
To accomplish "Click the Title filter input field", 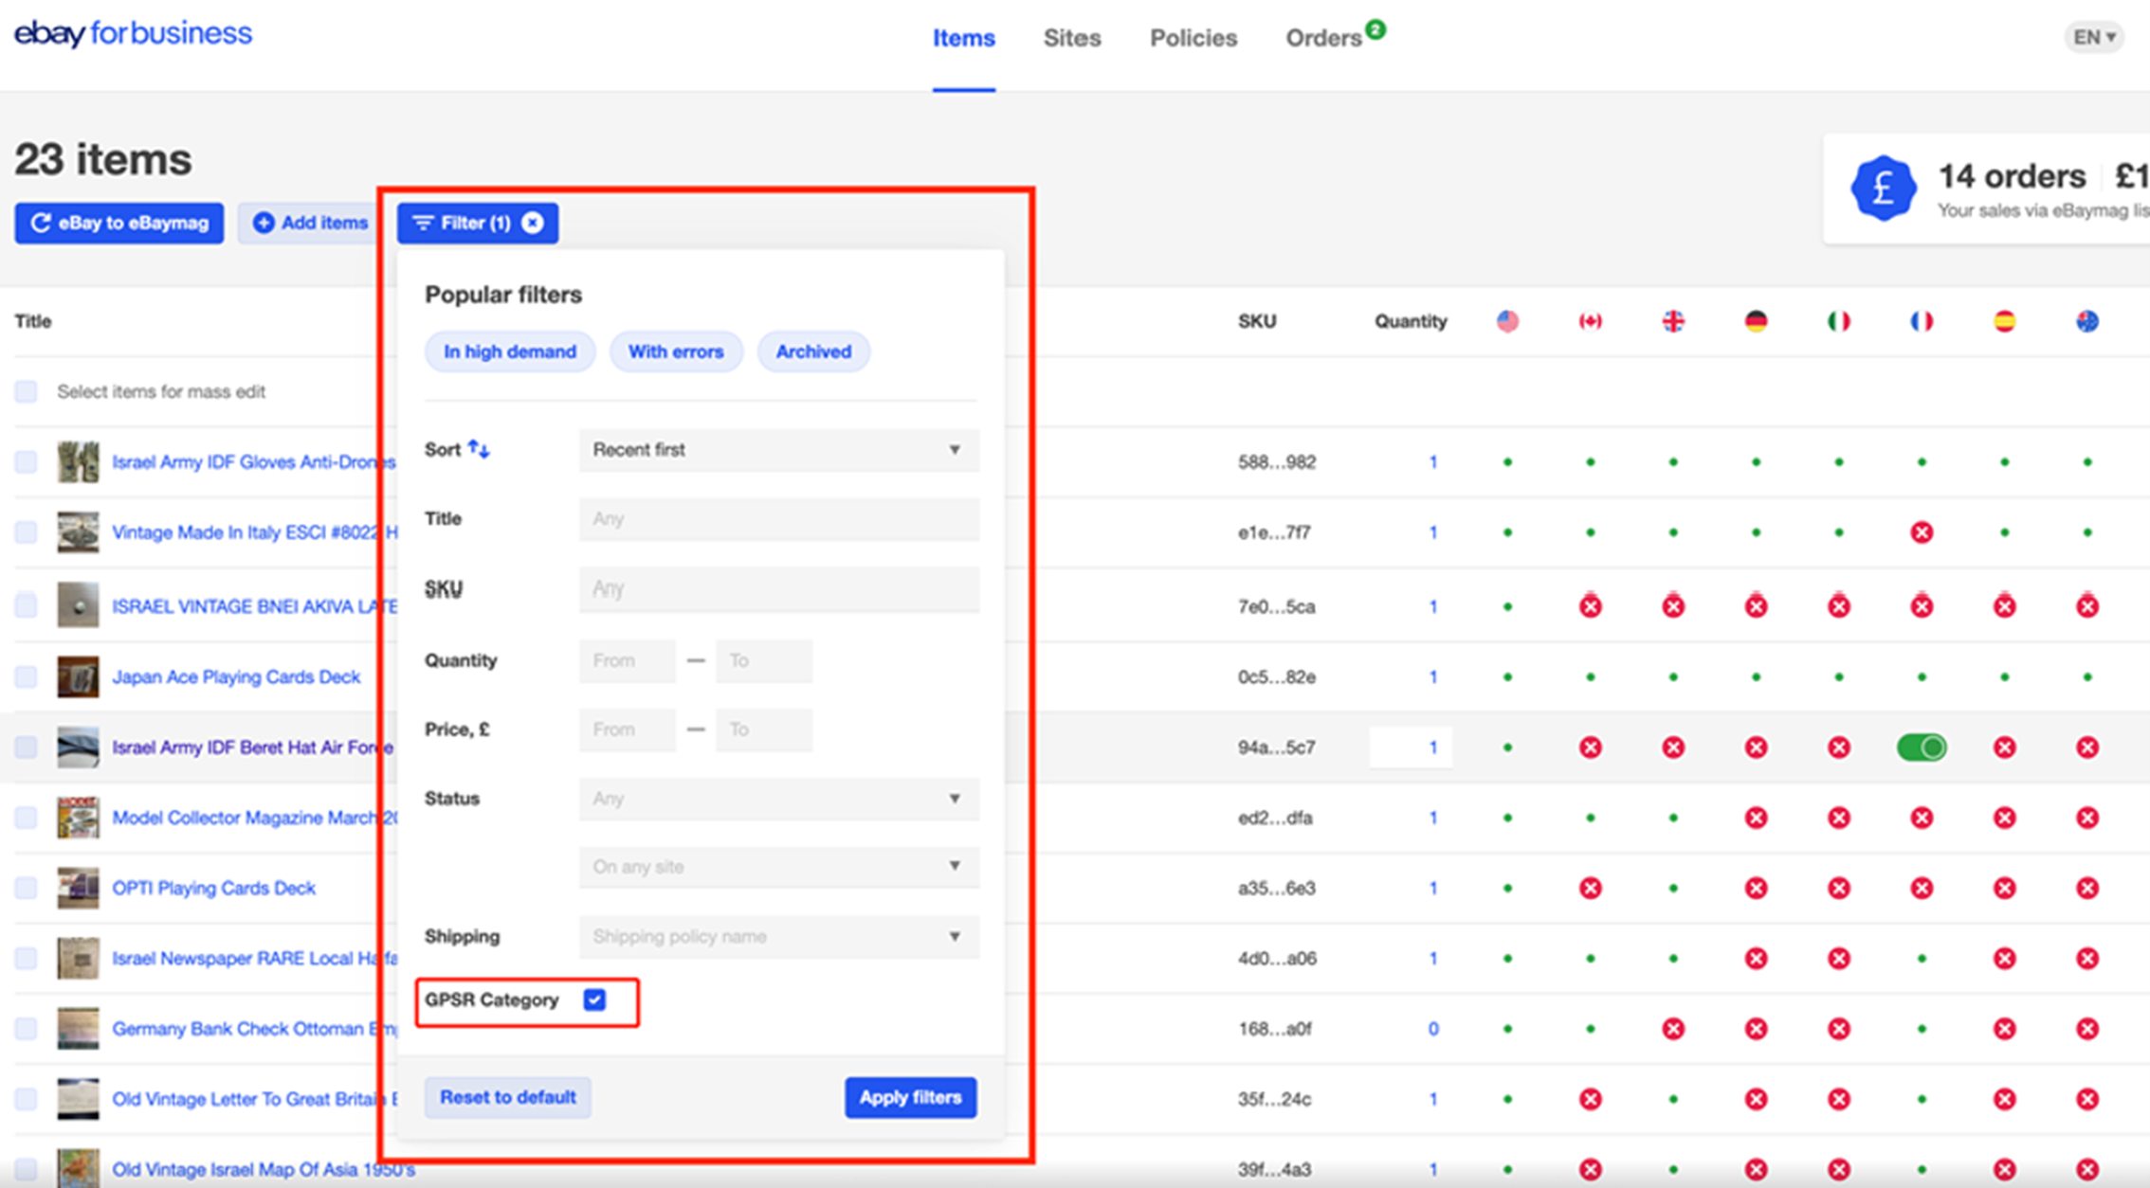I will click(x=778, y=519).
